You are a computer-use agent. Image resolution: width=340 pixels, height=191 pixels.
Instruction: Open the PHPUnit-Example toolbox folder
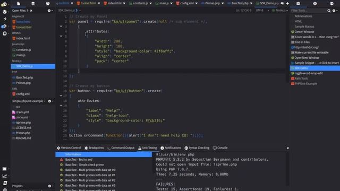tap(303, 84)
